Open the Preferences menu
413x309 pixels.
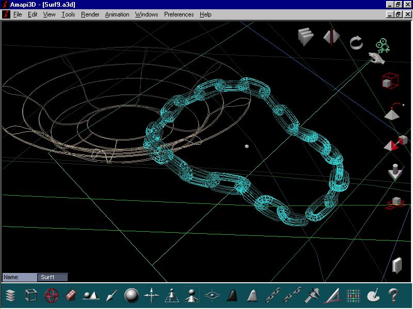pos(179,14)
